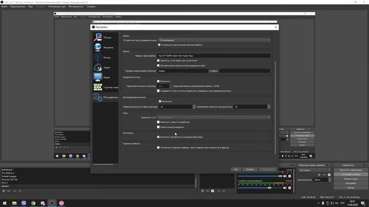Enable new networking code checkbox
This screenshot has width=369, height=207.
click(158, 122)
